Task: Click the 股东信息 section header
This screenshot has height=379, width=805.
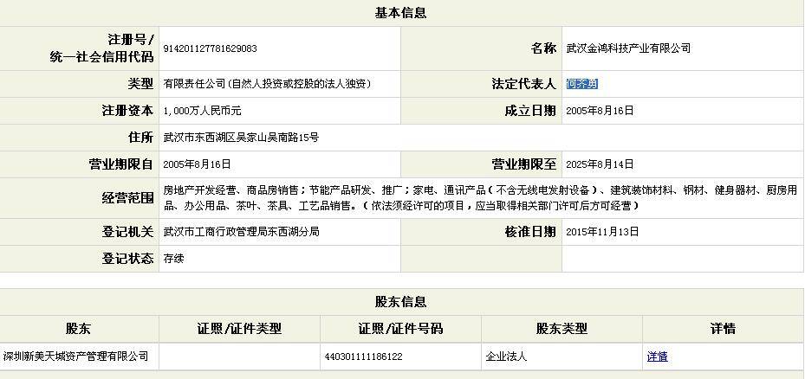Action: pyautogui.click(x=400, y=302)
